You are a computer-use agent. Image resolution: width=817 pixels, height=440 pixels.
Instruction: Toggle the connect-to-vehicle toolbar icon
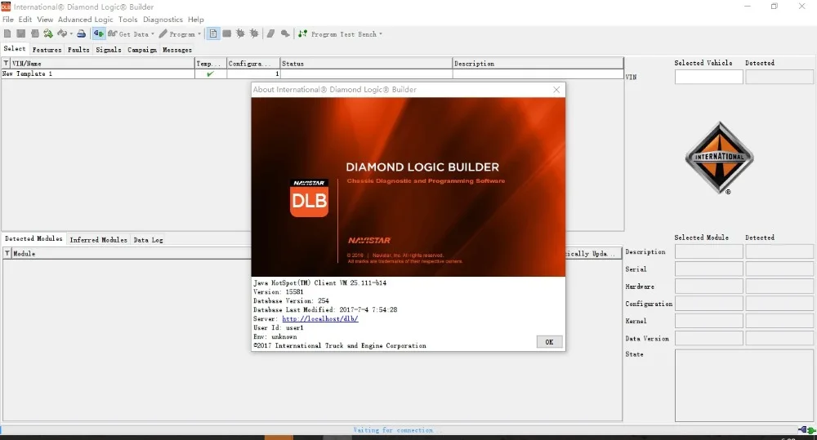99,33
